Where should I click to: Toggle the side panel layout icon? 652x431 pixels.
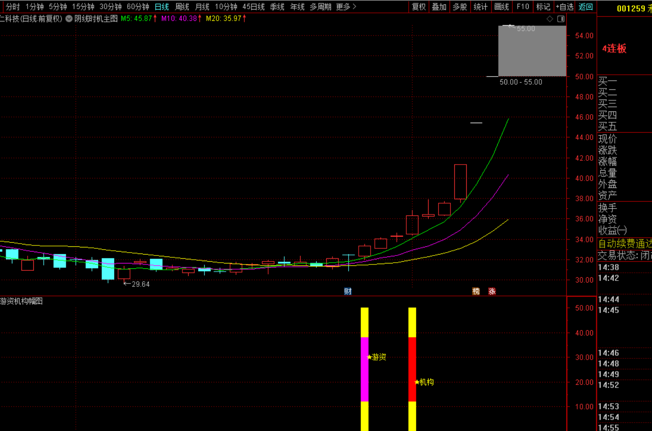click(x=561, y=19)
